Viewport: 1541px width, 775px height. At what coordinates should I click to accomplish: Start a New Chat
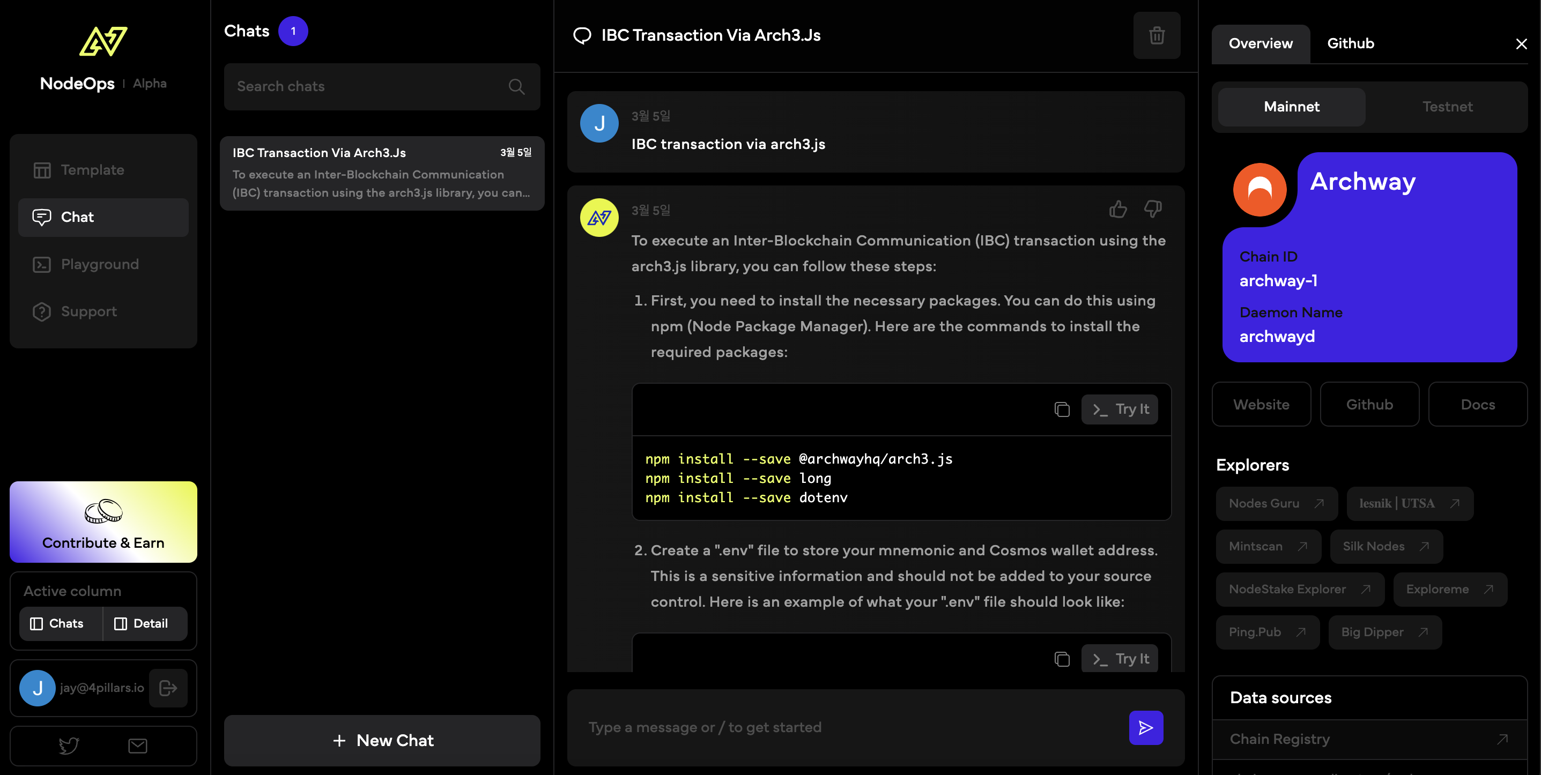[x=382, y=740]
